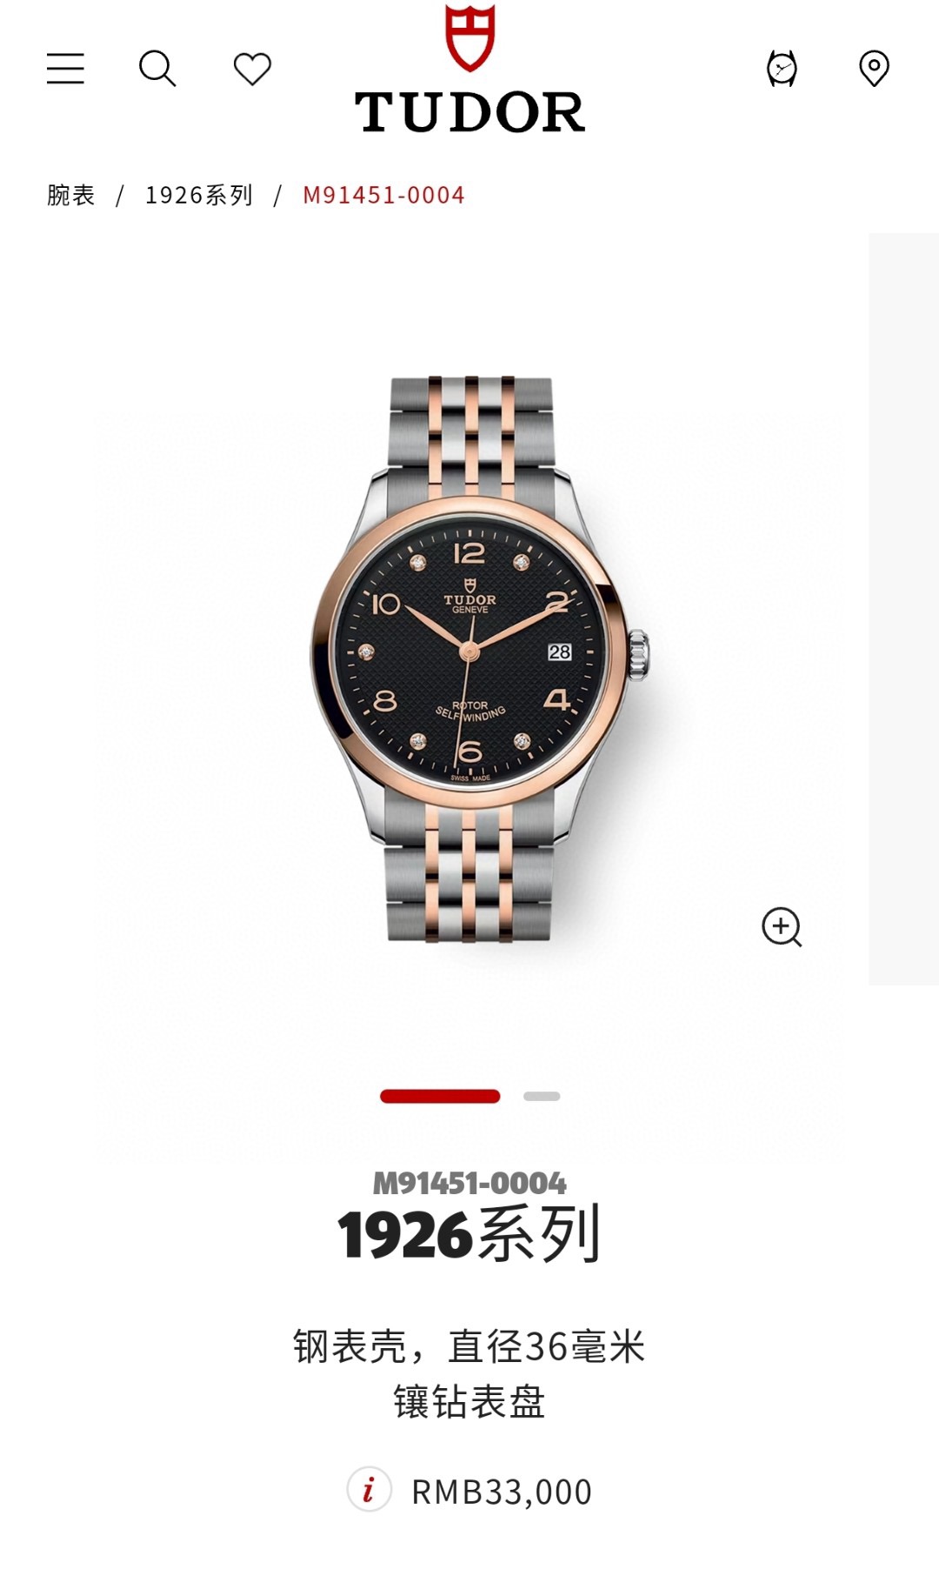Image resolution: width=939 pixels, height=1576 pixels.
Task: Click the Tudor shield logo
Action: pyautogui.click(x=469, y=38)
